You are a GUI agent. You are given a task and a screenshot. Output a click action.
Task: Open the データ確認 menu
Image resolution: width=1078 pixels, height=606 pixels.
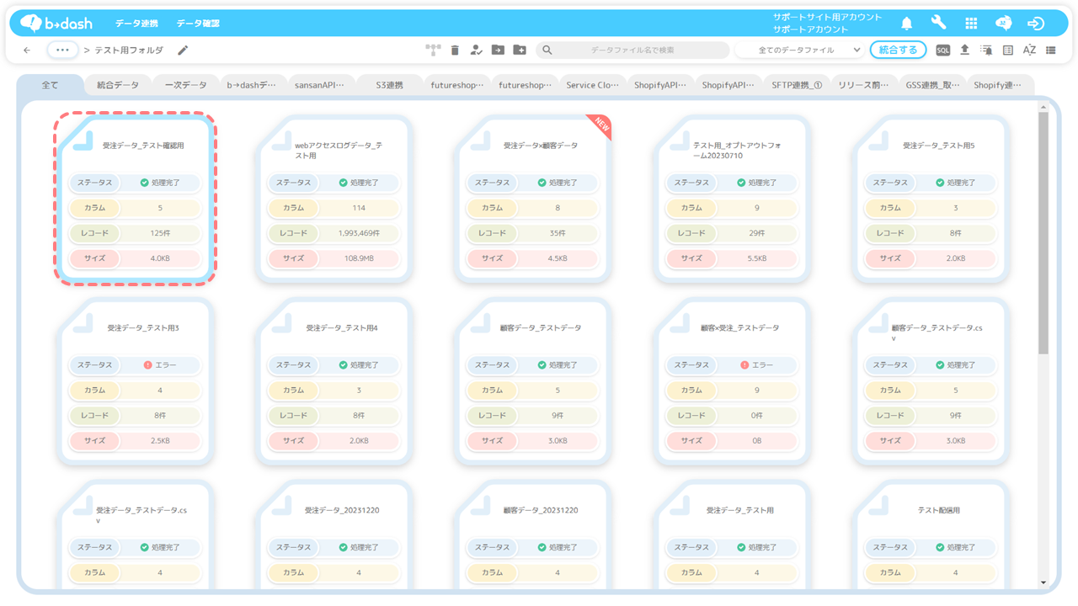point(198,24)
